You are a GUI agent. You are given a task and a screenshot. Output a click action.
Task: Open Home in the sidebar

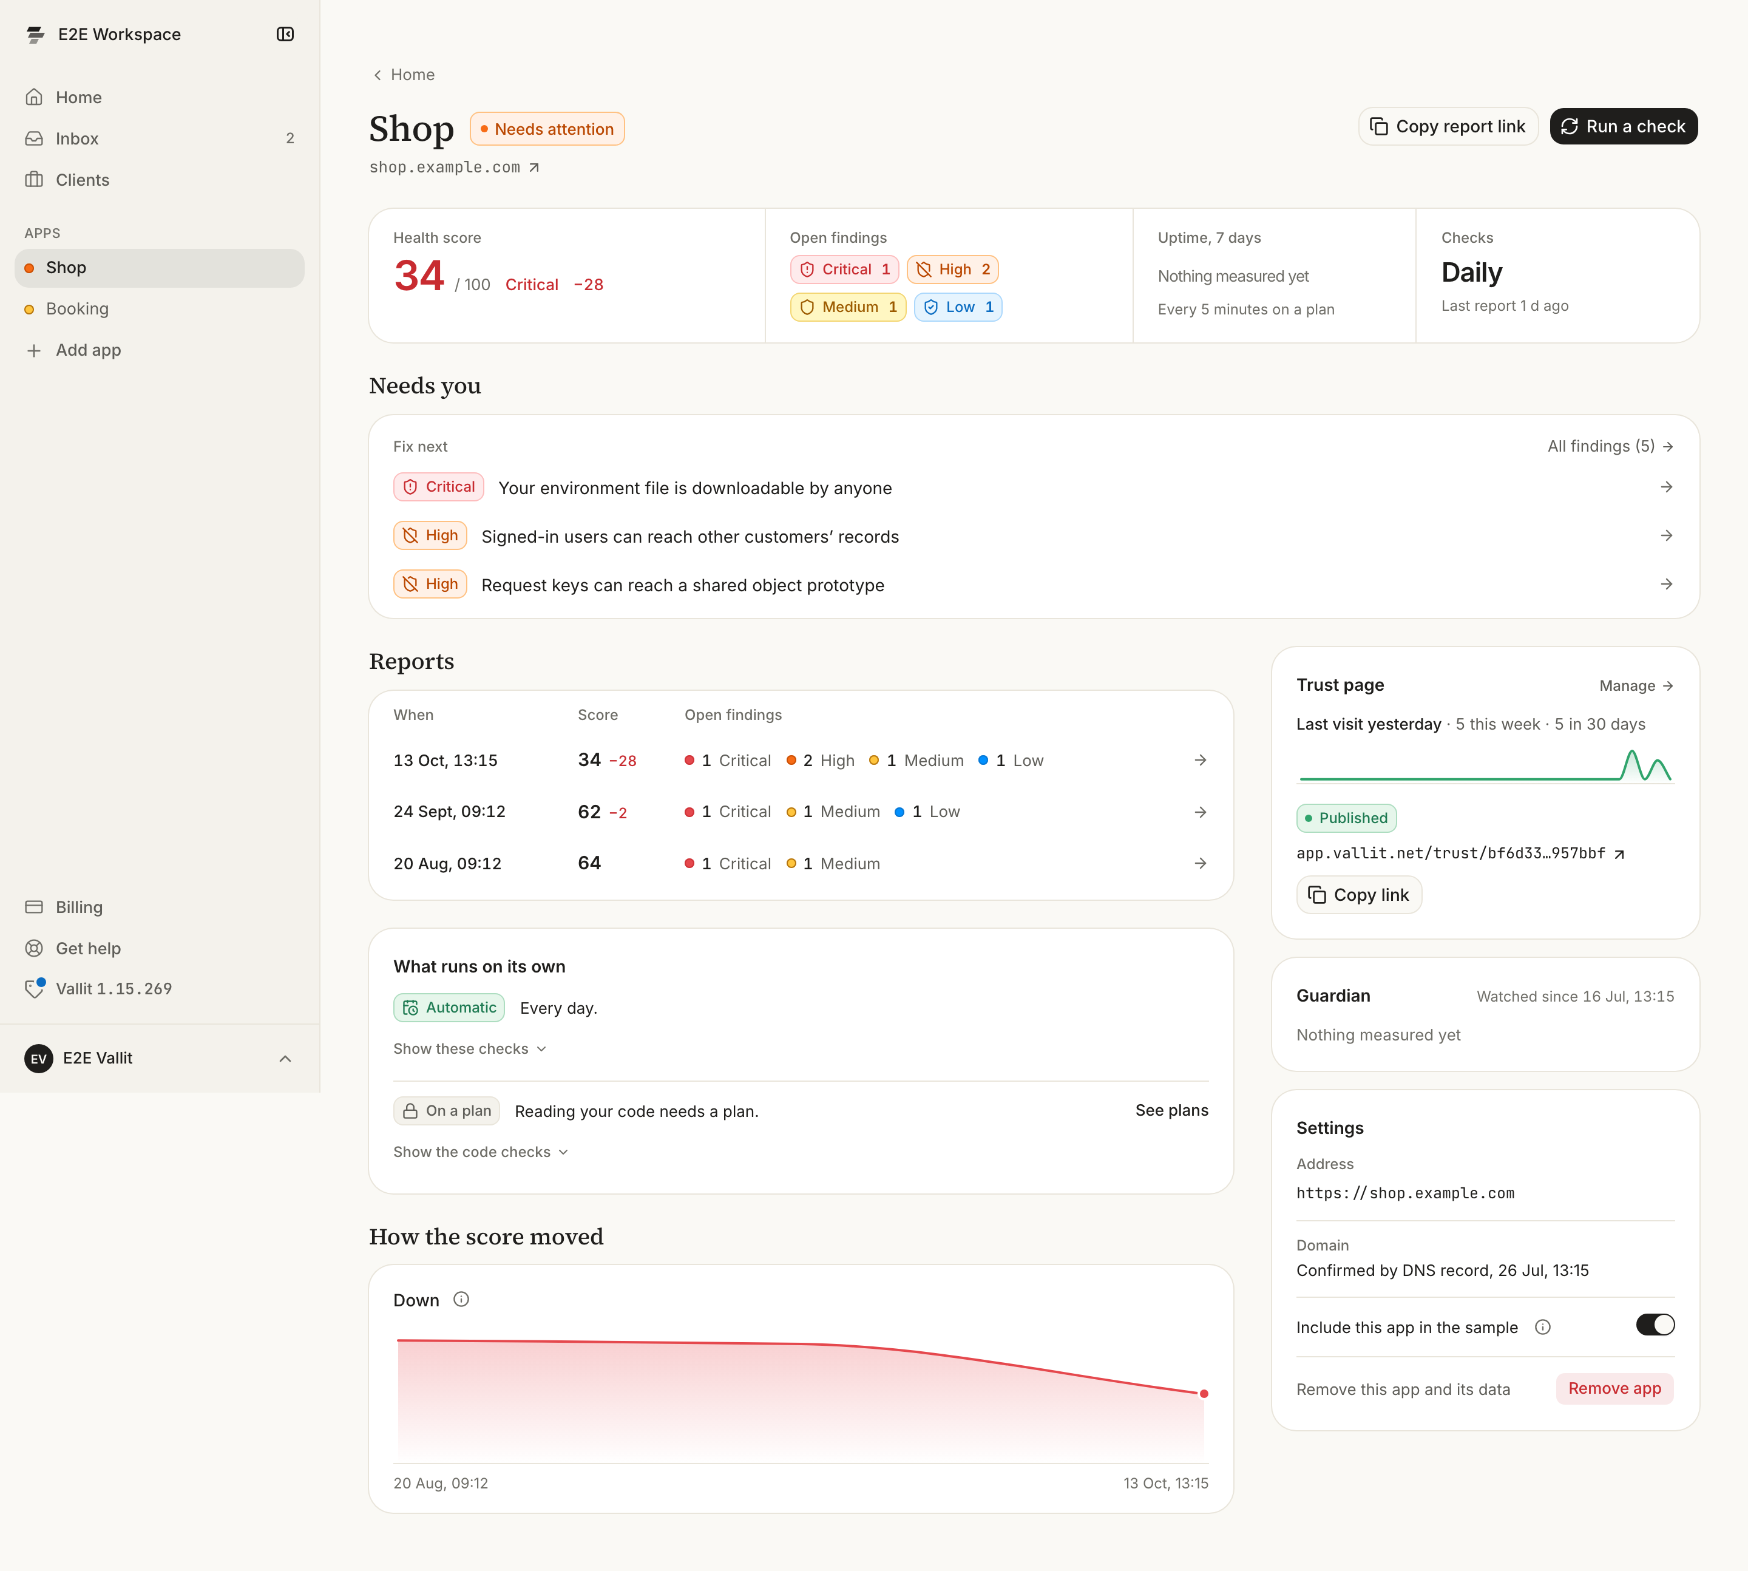tap(160, 98)
